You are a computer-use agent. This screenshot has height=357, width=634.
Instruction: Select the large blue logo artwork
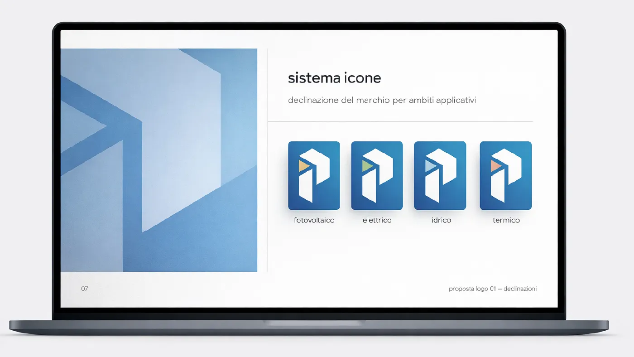[158, 160]
